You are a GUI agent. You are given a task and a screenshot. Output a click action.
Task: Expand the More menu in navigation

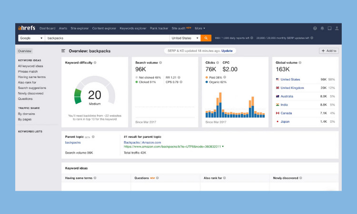(x=199, y=28)
